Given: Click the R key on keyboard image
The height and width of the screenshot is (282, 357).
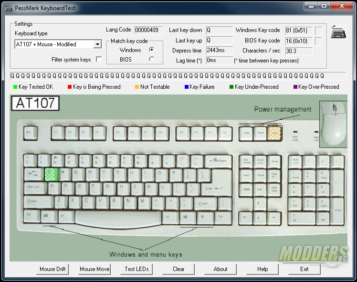Looking at the screenshot, I should click(92, 174).
